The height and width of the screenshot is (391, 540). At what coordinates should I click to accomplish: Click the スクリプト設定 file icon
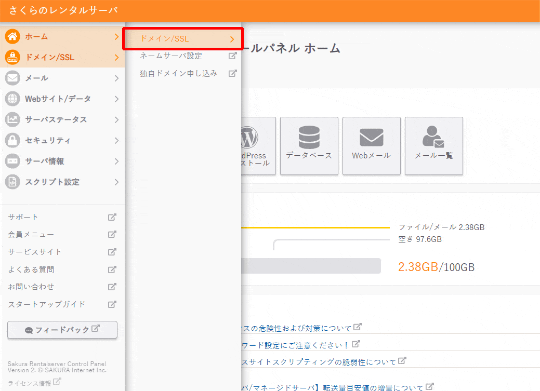point(12,182)
